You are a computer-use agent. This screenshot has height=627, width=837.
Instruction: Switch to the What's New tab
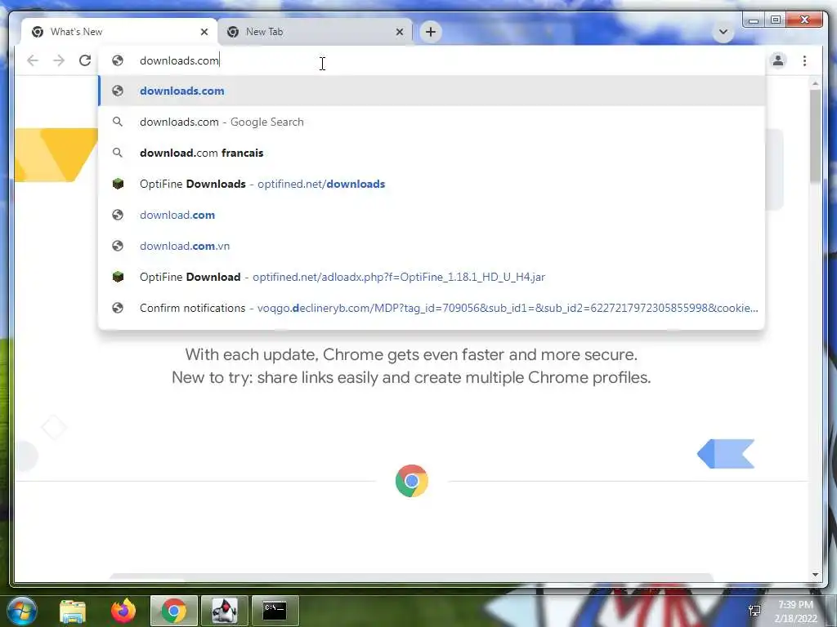pos(119,32)
